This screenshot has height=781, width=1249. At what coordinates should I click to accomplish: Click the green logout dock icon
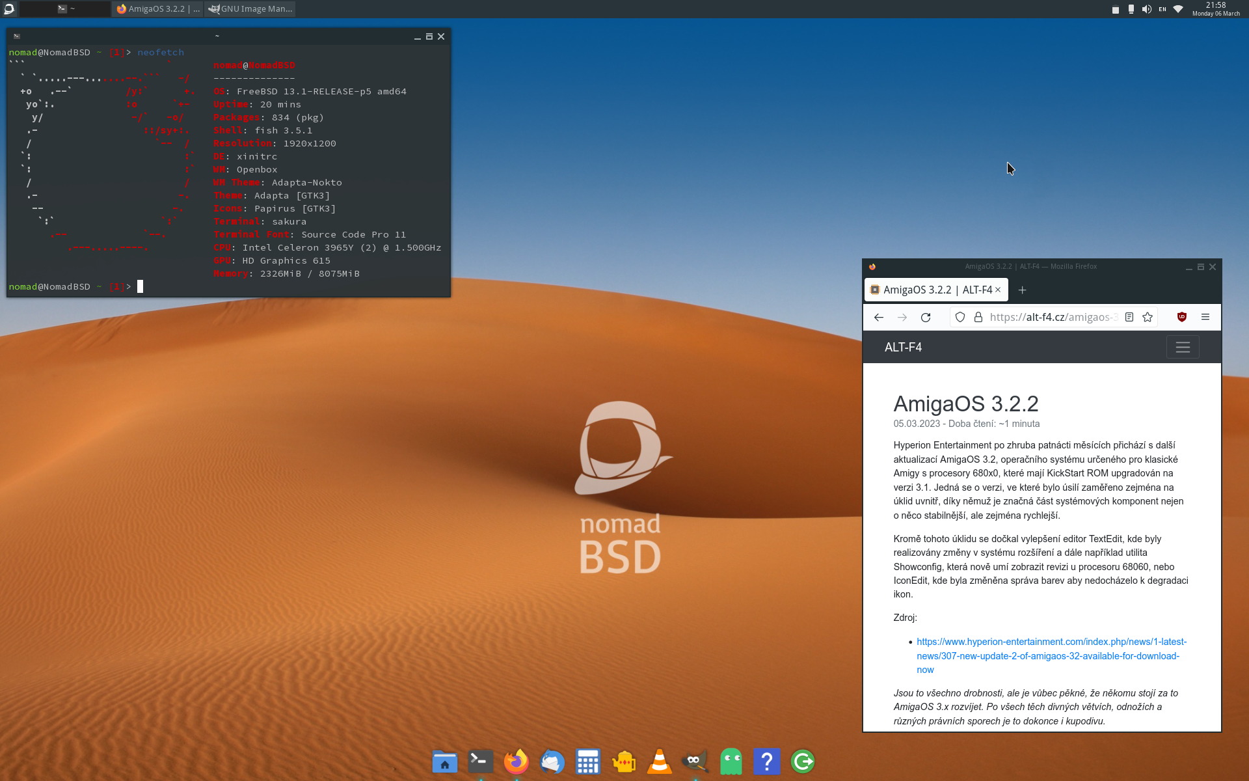click(803, 761)
